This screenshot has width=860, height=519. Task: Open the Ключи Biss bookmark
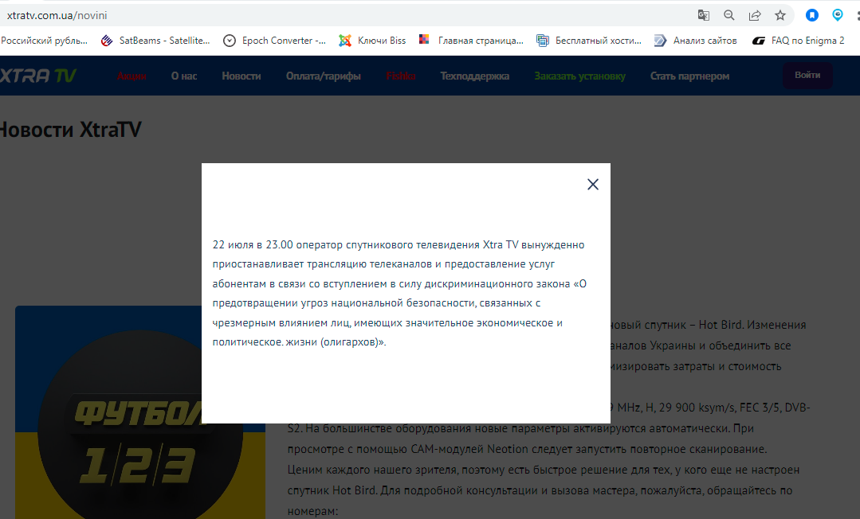pos(372,41)
